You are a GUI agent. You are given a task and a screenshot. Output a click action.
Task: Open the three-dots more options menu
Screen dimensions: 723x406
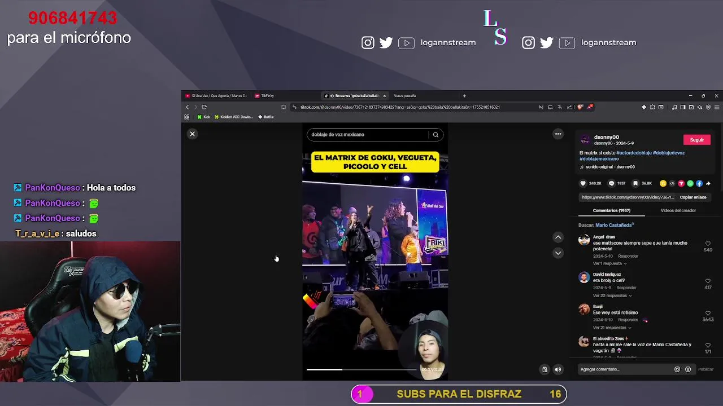[558, 134]
